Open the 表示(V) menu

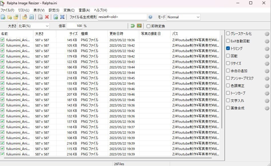(x=39, y=10)
